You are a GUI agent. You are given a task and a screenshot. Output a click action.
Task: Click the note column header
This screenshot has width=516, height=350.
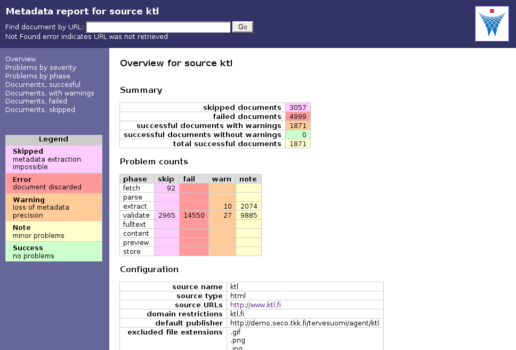pyautogui.click(x=249, y=179)
